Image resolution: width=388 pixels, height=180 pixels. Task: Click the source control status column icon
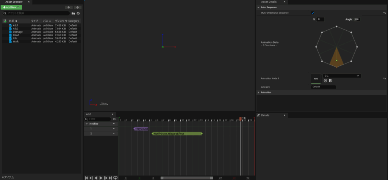point(5,21)
